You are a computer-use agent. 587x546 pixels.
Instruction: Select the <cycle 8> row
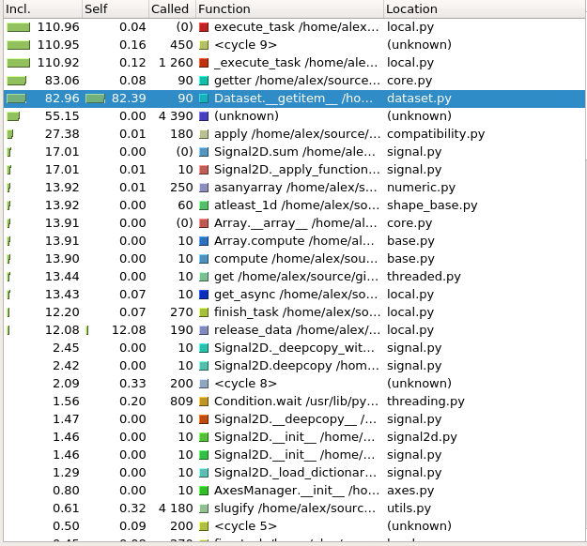[294, 384]
